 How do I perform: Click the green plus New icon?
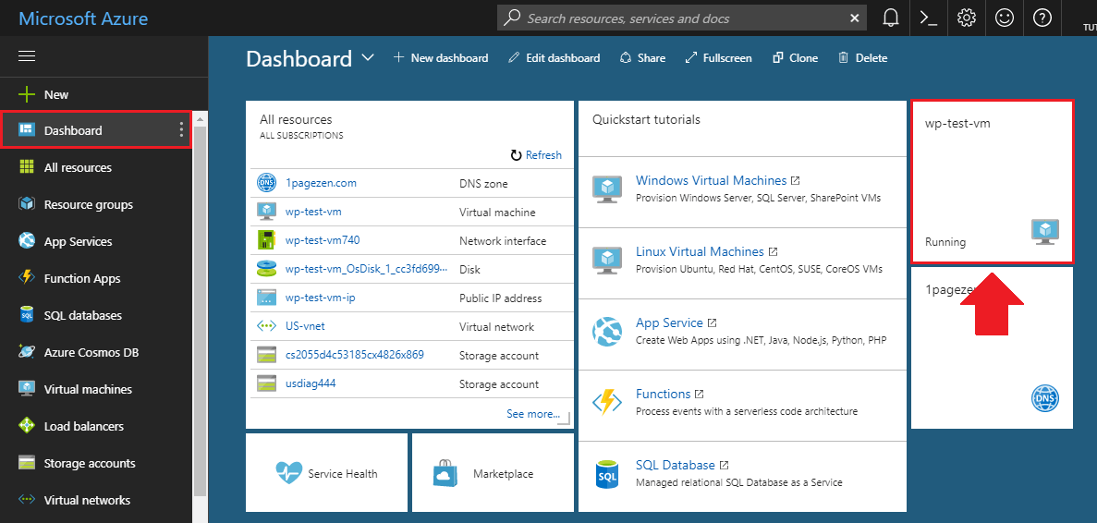(27, 94)
